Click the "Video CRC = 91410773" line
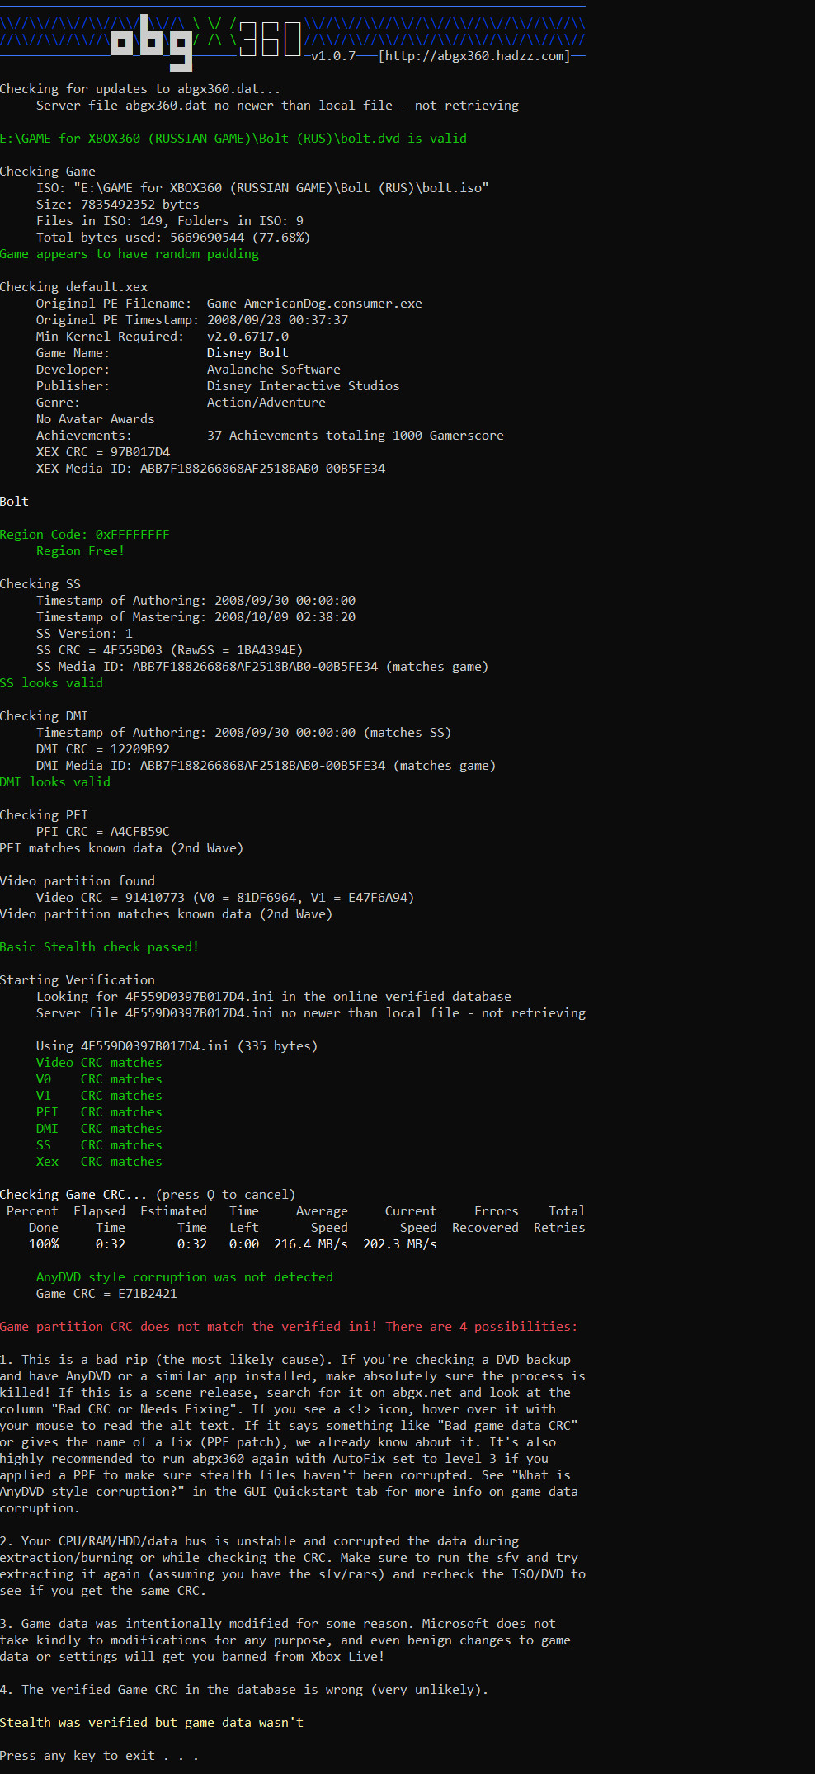 click(x=225, y=898)
